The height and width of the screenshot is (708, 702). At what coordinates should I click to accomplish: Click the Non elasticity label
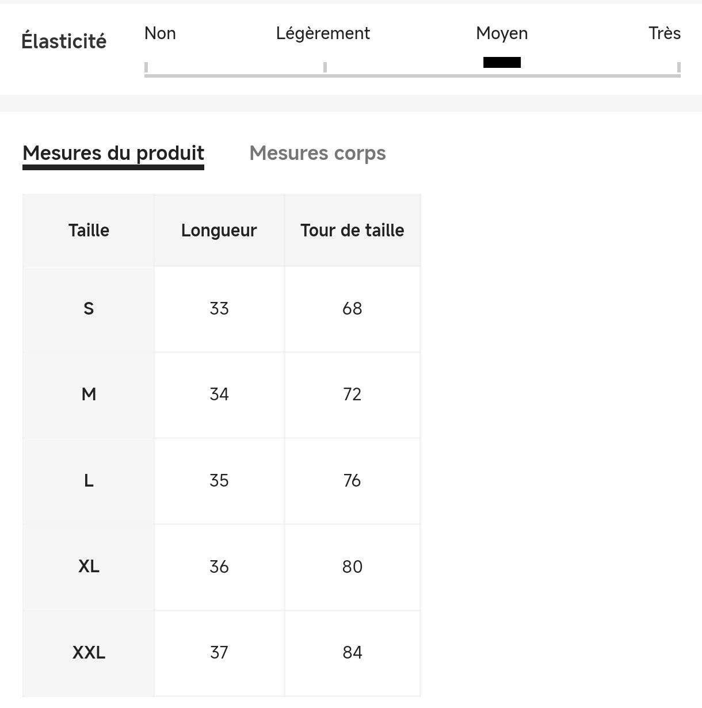point(160,33)
